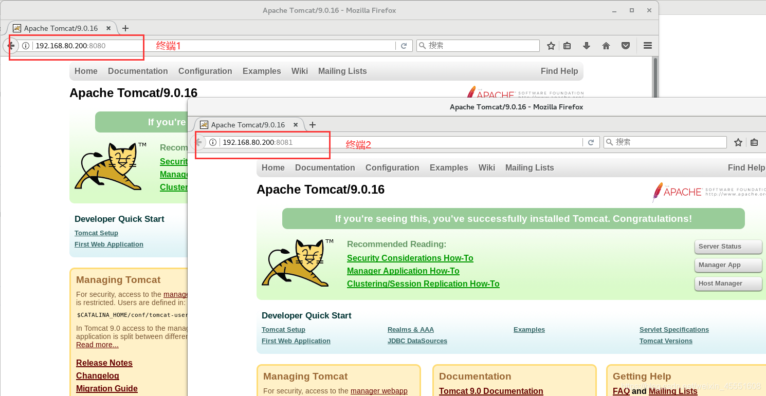Open Tomcat 9.0 Documentation link

point(491,391)
